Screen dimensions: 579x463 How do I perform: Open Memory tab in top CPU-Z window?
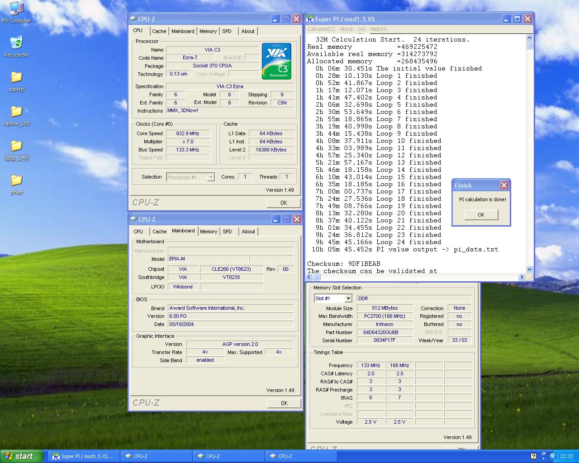click(x=208, y=31)
